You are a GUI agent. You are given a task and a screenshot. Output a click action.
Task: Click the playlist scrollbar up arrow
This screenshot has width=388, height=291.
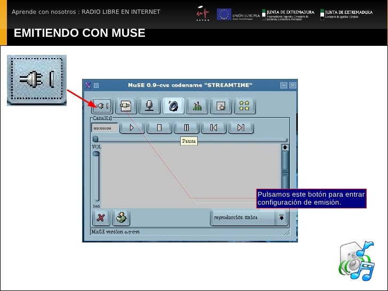(285, 148)
